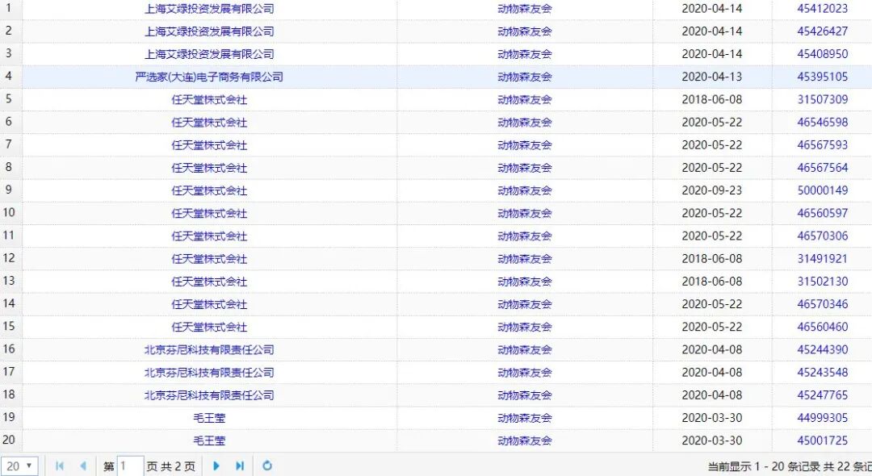Select row number 10 cell
872x476 pixels.
click(x=9, y=213)
